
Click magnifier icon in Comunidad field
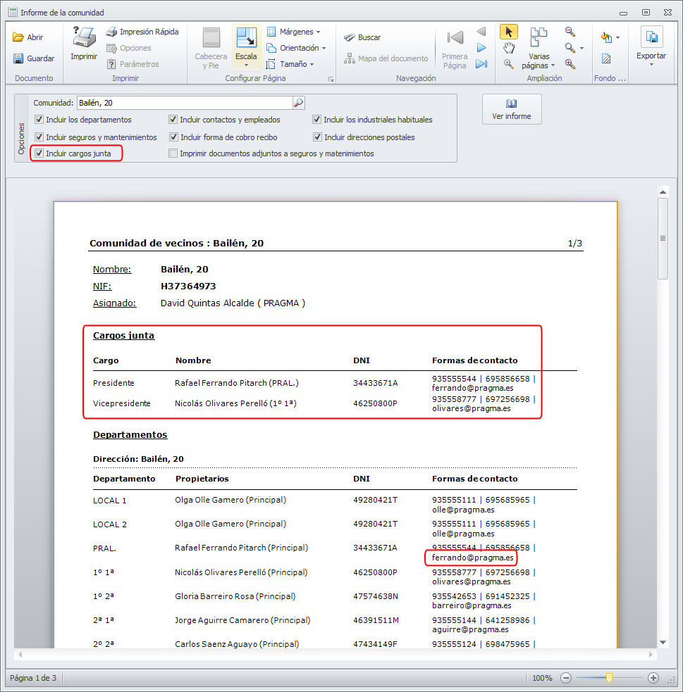(298, 103)
